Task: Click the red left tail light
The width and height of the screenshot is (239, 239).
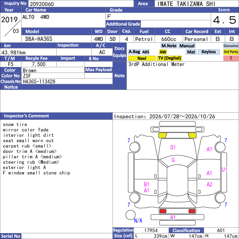Action: tap(163, 211)
